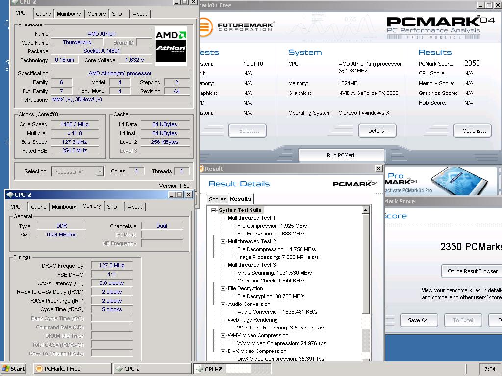Open Memory tab in upper CPU-Z window

pyautogui.click(x=97, y=14)
